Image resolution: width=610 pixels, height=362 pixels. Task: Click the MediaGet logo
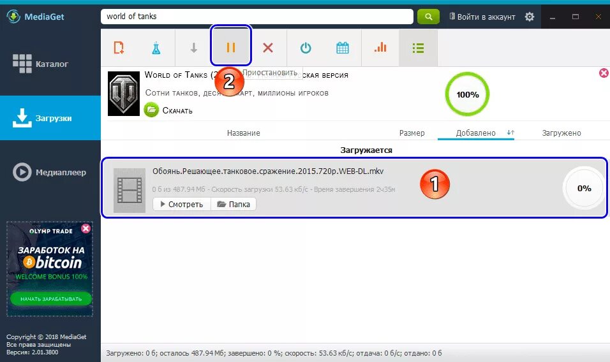click(x=35, y=17)
